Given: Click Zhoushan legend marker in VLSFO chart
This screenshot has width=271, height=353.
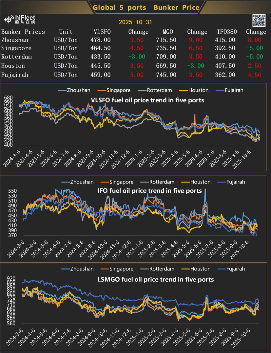Looking at the screenshot, I should click(62, 90).
